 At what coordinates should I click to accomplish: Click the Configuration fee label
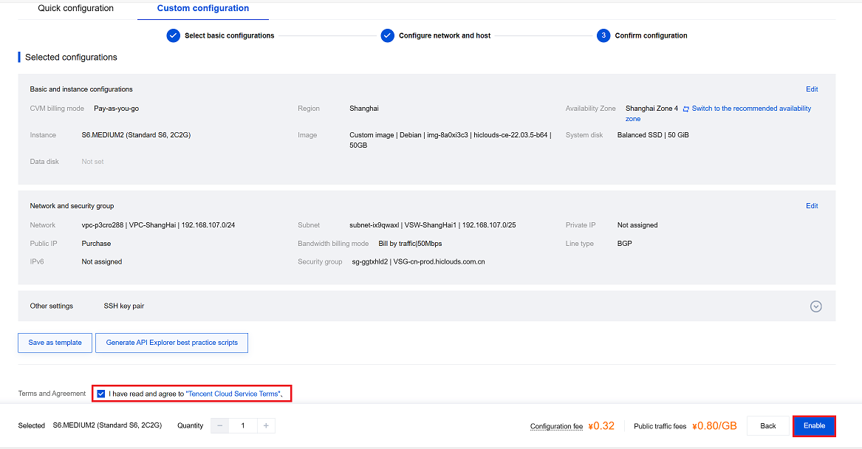tap(556, 426)
